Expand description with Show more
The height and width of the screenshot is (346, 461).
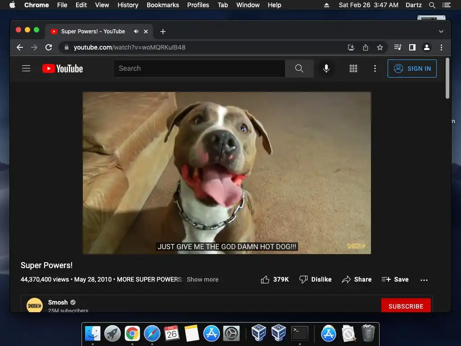point(203,279)
